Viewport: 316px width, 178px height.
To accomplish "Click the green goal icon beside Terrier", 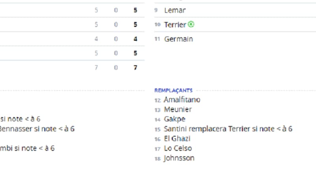I will coord(191,25).
